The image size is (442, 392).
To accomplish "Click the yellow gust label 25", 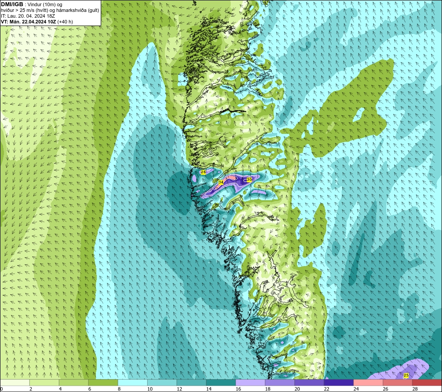I will (x=406, y=375).
